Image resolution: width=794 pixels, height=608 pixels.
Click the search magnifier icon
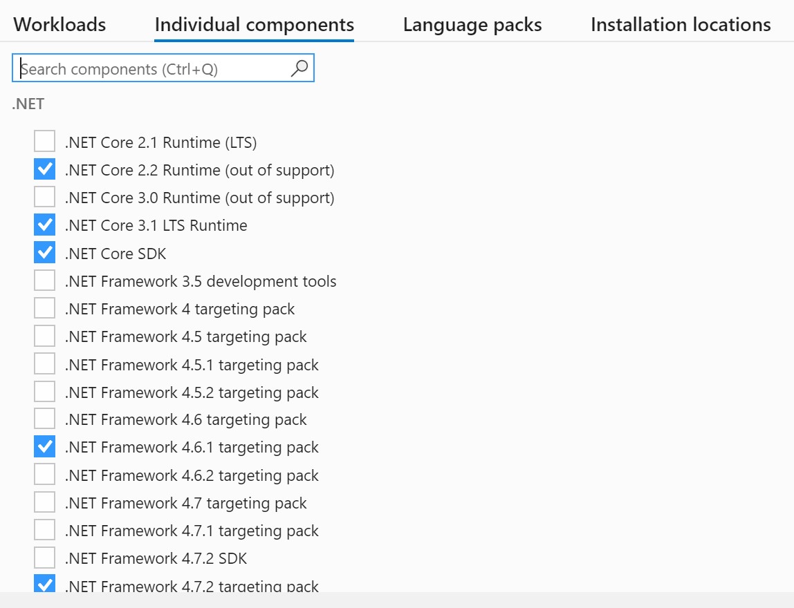click(x=299, y=68)
